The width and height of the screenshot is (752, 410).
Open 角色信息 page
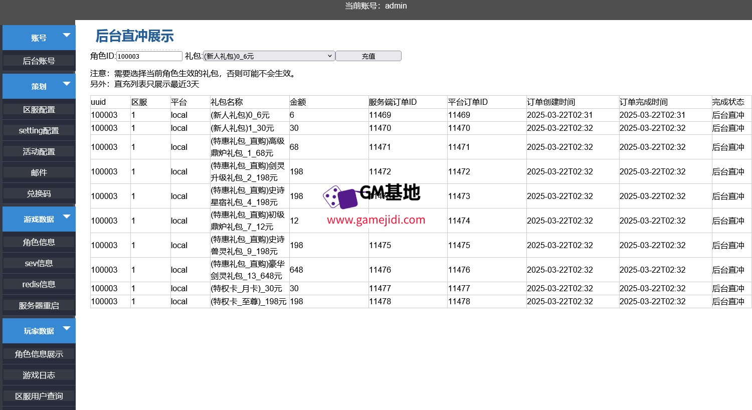(x=39, y=243)
